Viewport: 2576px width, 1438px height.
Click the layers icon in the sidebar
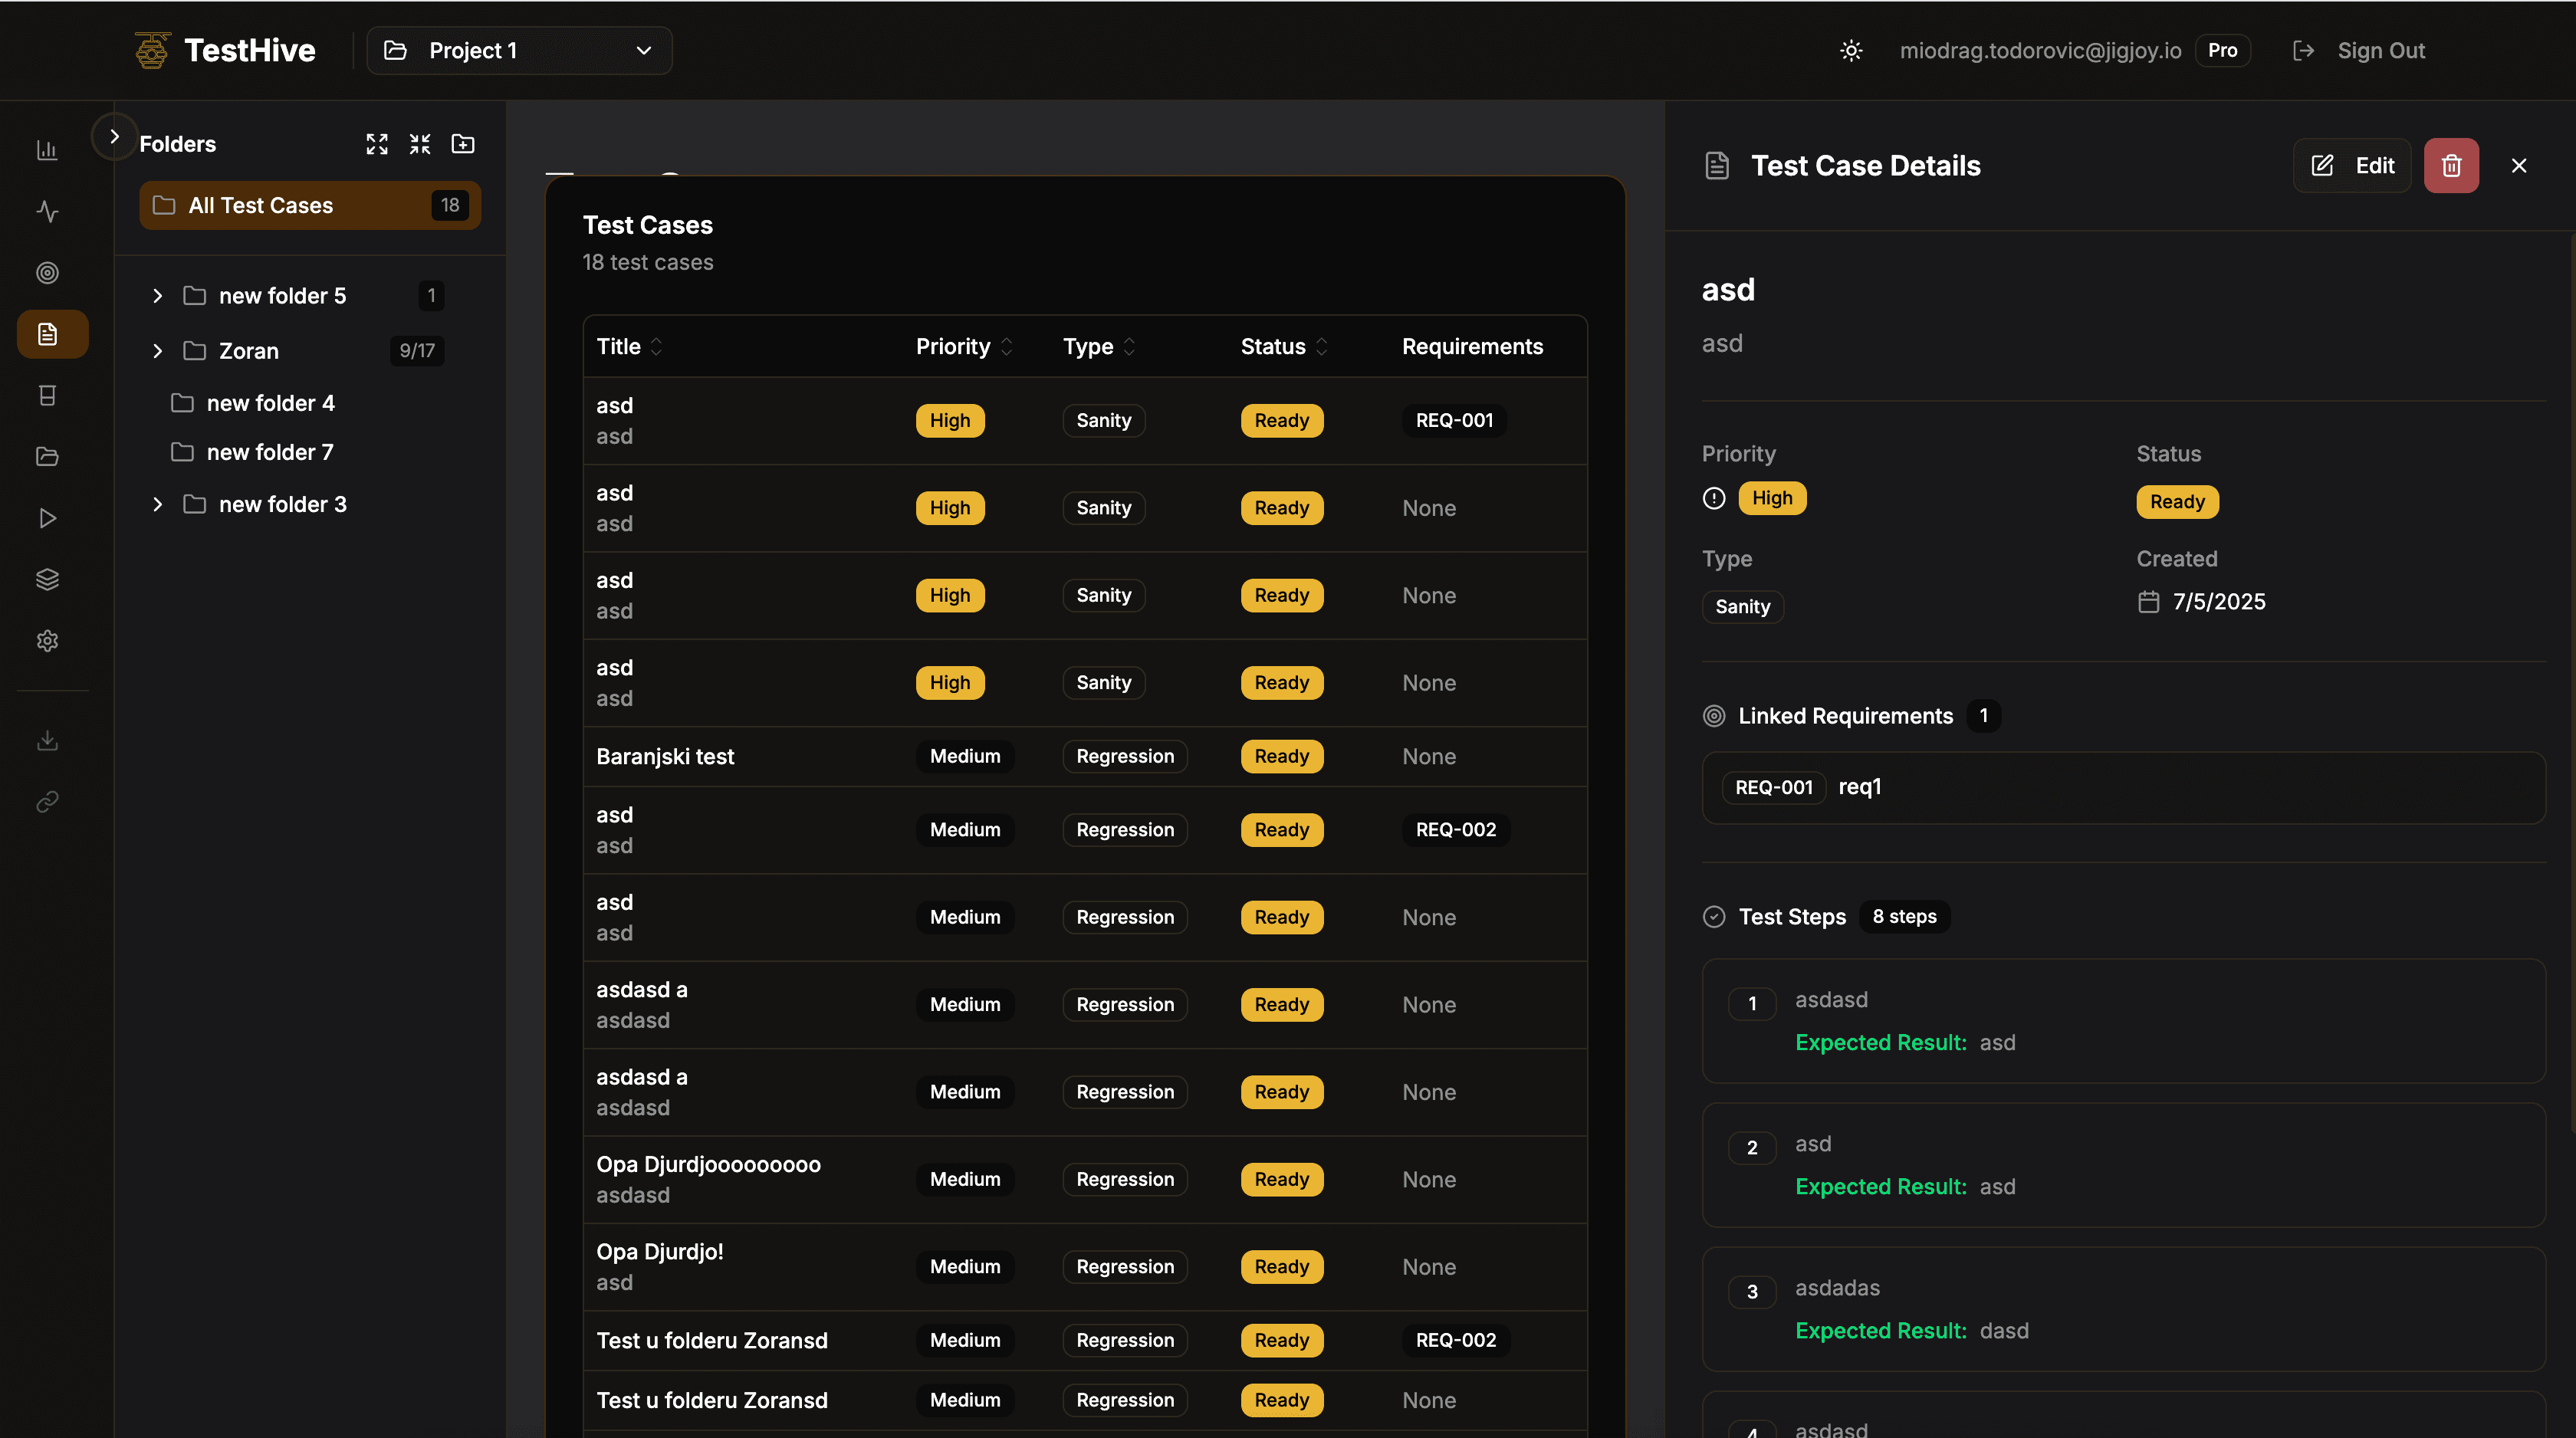click(x=47, y=578)
